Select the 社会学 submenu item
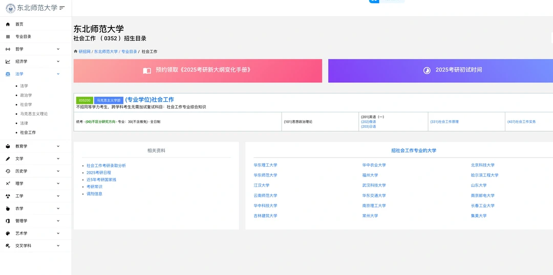553x275 pixels. 26,105
